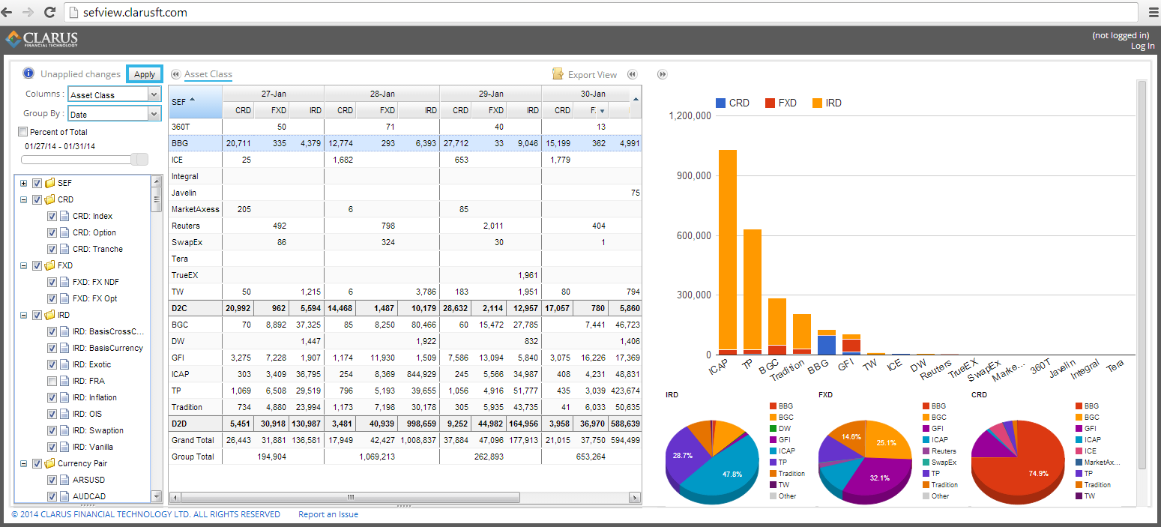Click the CRD sub-header under 27-Jan
Image resolution: width=1161 pixels, height=527 pixels.
pyautogui.click(x=238, y=110)
